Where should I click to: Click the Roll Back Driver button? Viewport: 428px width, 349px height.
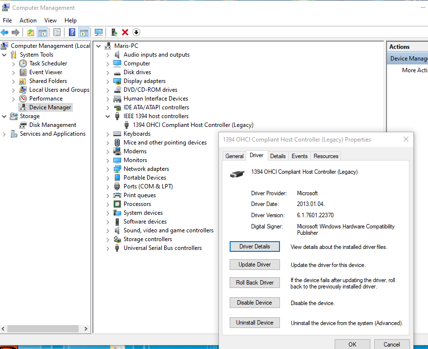click(x=255, y=283)
